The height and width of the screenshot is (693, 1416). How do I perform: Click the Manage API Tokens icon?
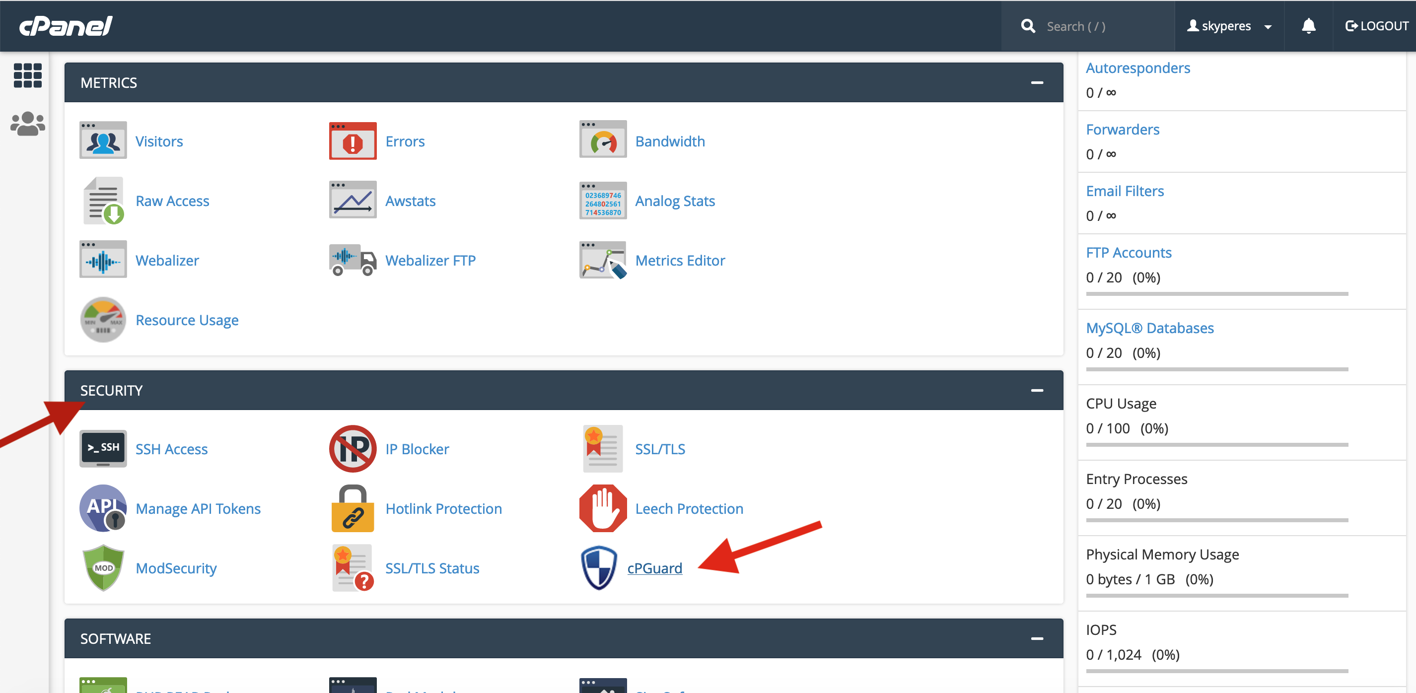103,508
